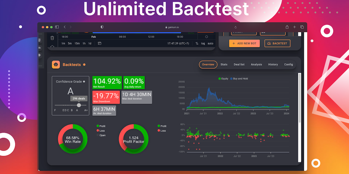Select the 1d timeframe
Screen dimensions: 349x174
pyautogui.click(x=90, y=43)
